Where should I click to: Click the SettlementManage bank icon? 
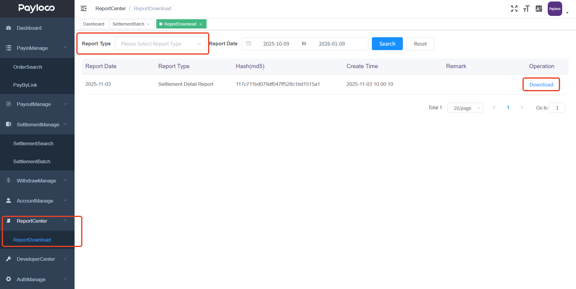(8, 124)
